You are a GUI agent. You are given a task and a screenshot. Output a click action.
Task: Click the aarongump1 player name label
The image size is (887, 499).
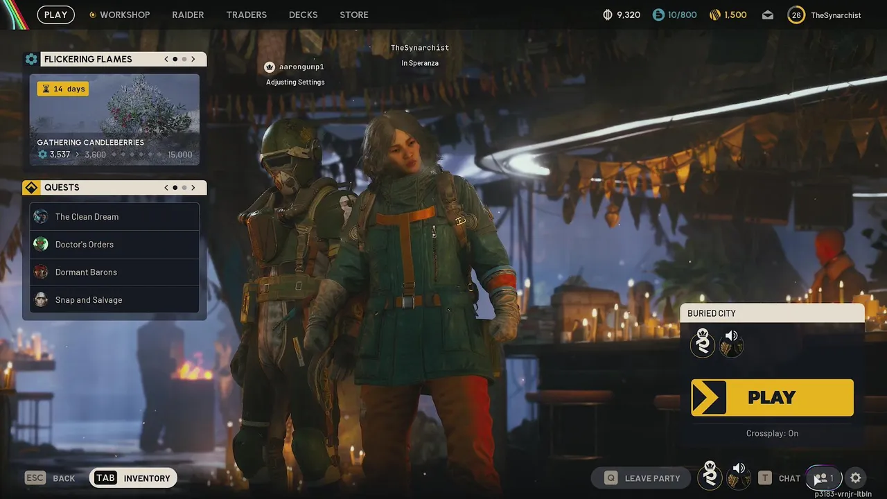point(301,67)
